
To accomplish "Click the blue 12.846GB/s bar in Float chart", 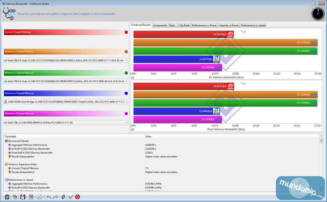I will click(177, 111).
